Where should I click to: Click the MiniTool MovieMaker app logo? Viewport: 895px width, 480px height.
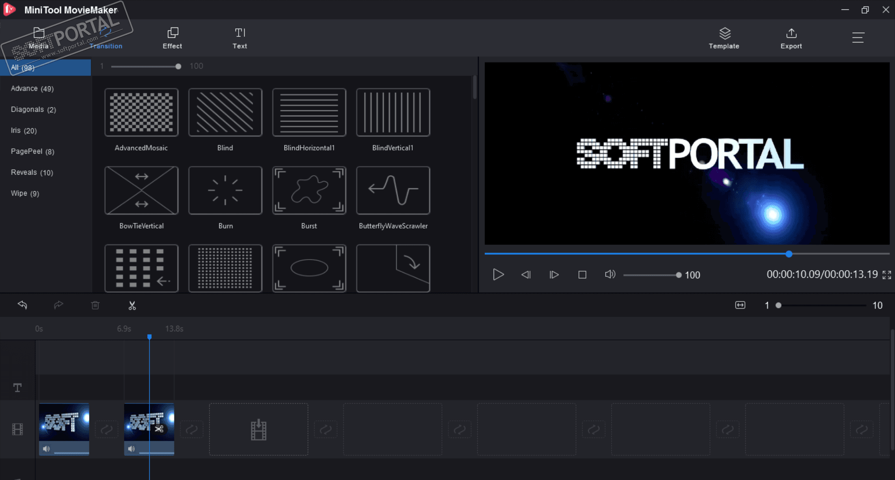(x=9, y=9)
